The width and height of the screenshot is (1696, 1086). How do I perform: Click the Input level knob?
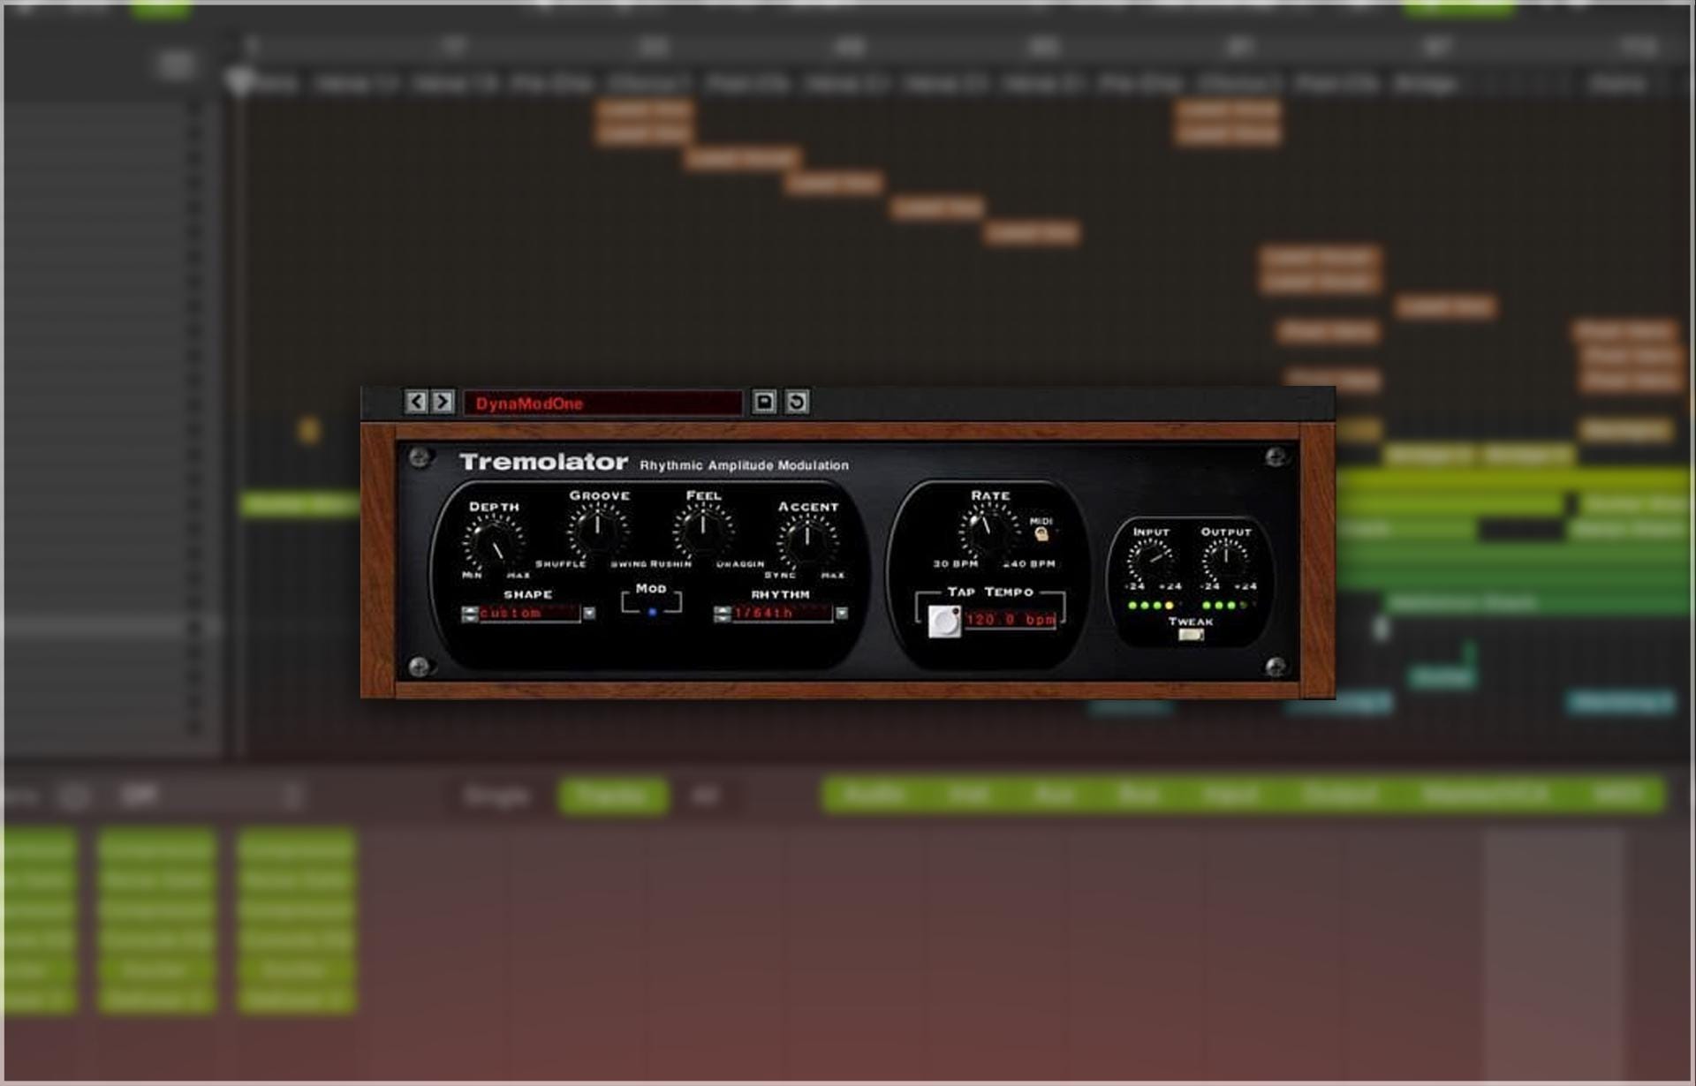pyautogui.click(x=1151, y=562)
